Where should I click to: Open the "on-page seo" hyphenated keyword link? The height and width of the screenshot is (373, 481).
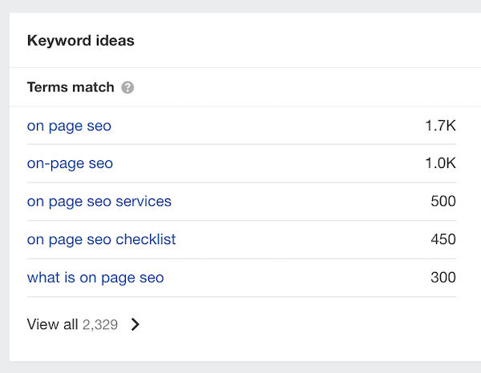point(70,163)
